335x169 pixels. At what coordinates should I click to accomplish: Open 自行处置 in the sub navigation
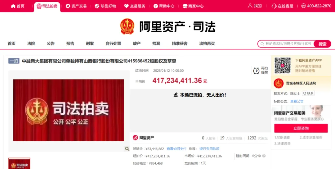coord(114,43)
